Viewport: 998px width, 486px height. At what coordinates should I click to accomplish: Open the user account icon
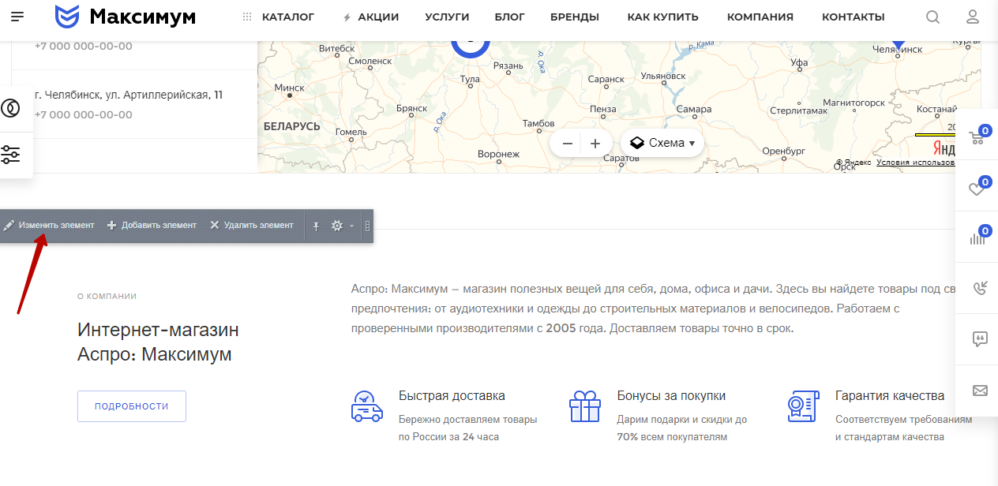tap(973, 17)
